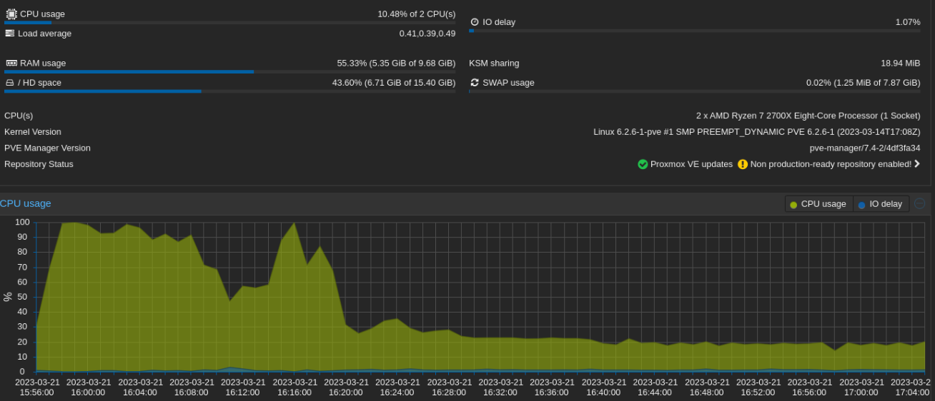
Task: Click the chart zoom-reset circle icon
Action: 920,203
